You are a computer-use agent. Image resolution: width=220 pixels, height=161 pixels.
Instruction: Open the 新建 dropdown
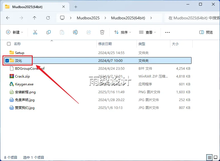pyautogui.click(x=15, y=32)
